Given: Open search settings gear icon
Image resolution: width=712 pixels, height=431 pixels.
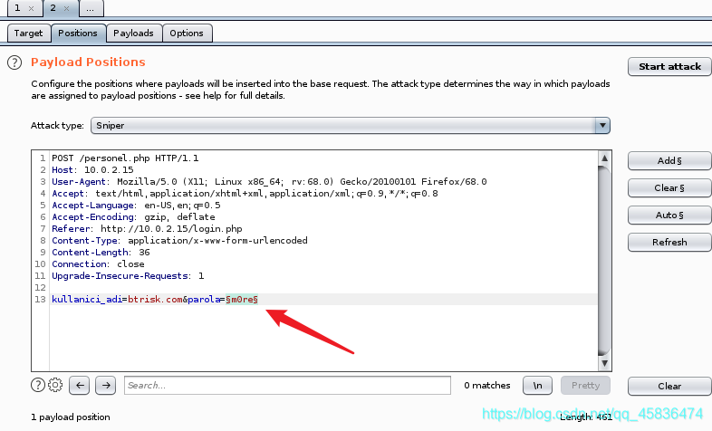Looking at the screenshot, I should [55, 385].
